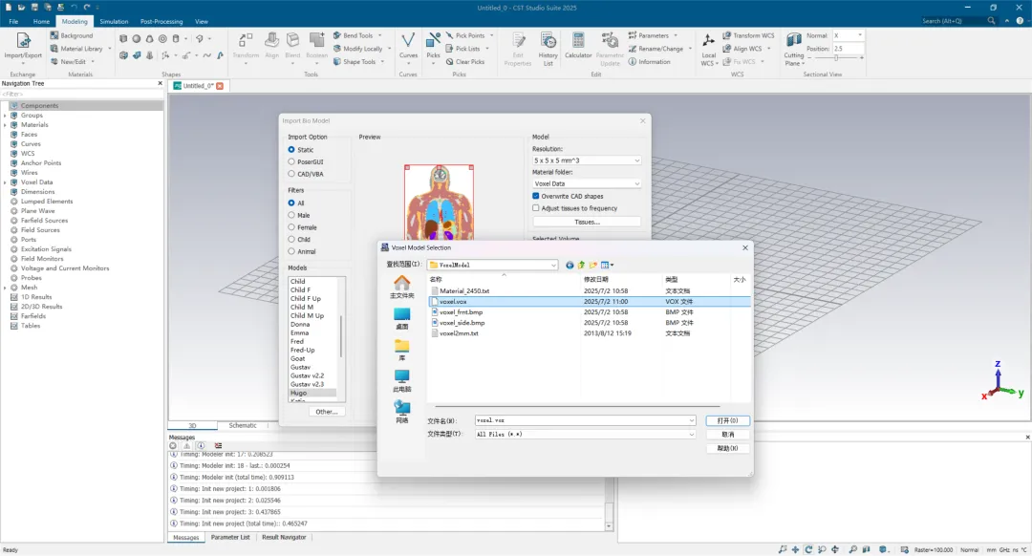
Task: Click the Other... button under Models
Action: [x=327, y=412]
